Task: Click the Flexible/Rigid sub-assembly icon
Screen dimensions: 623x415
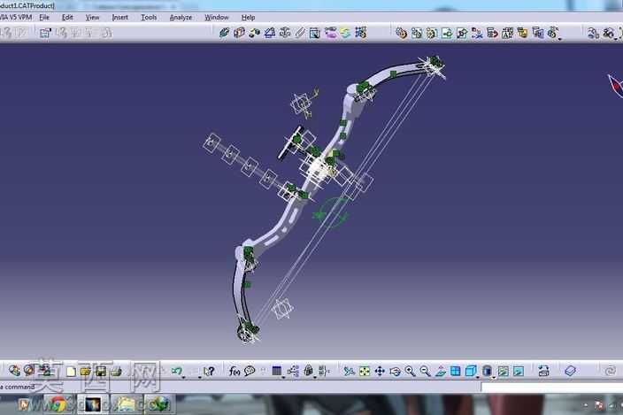Action: 330,33
